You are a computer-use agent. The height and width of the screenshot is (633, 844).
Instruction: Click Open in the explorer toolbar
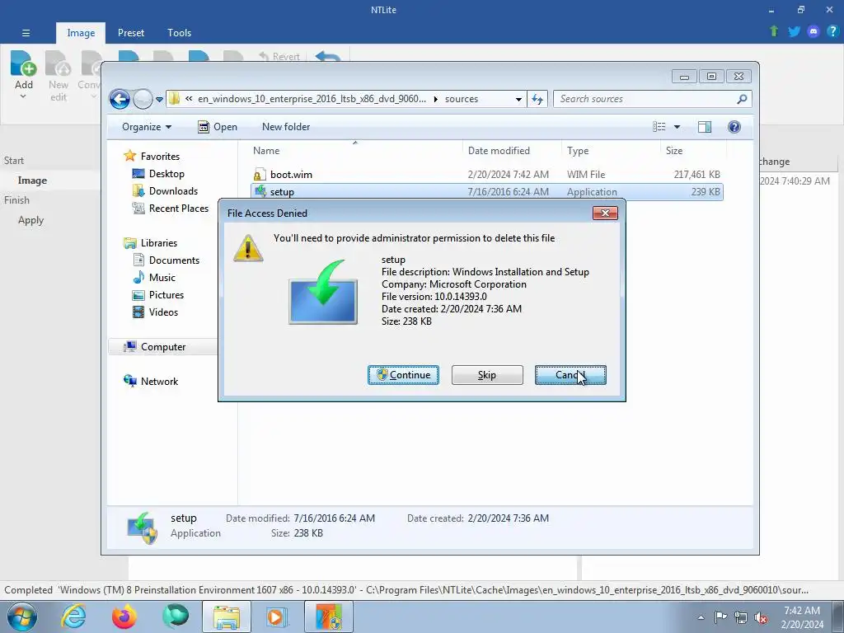click(218, 127)
